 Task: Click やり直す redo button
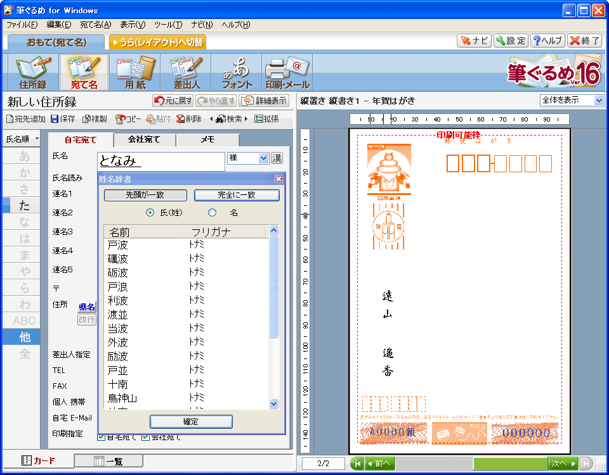pos(216,101)
